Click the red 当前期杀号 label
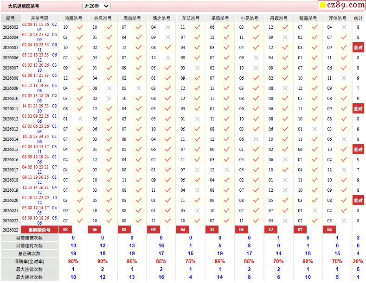Screen dimensions: 366x283 click(x=39, y=230)
